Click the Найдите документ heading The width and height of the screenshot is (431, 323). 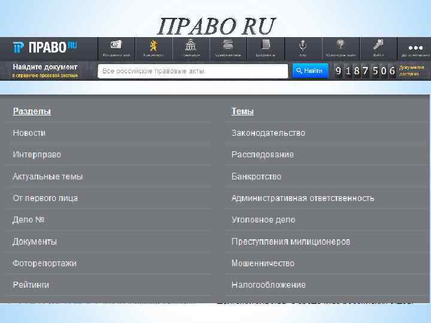tap(45, 67)
